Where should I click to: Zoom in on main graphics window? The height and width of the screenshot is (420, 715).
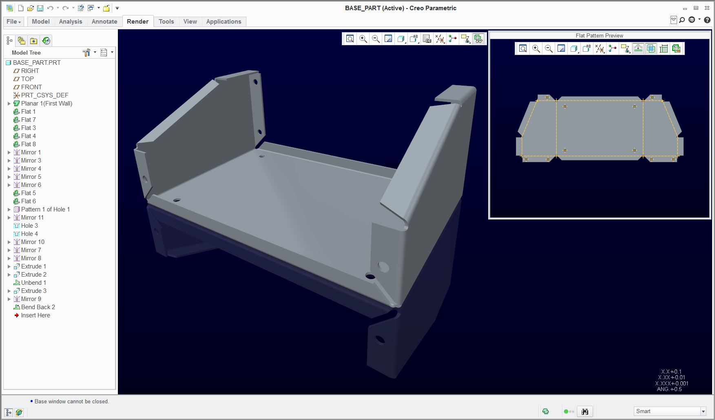point(363,39)
